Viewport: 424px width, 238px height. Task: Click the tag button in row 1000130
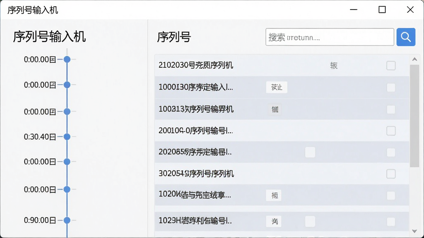[276, 88]
